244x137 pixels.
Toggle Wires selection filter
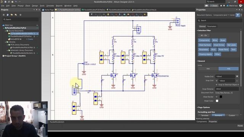pos(215,40)
